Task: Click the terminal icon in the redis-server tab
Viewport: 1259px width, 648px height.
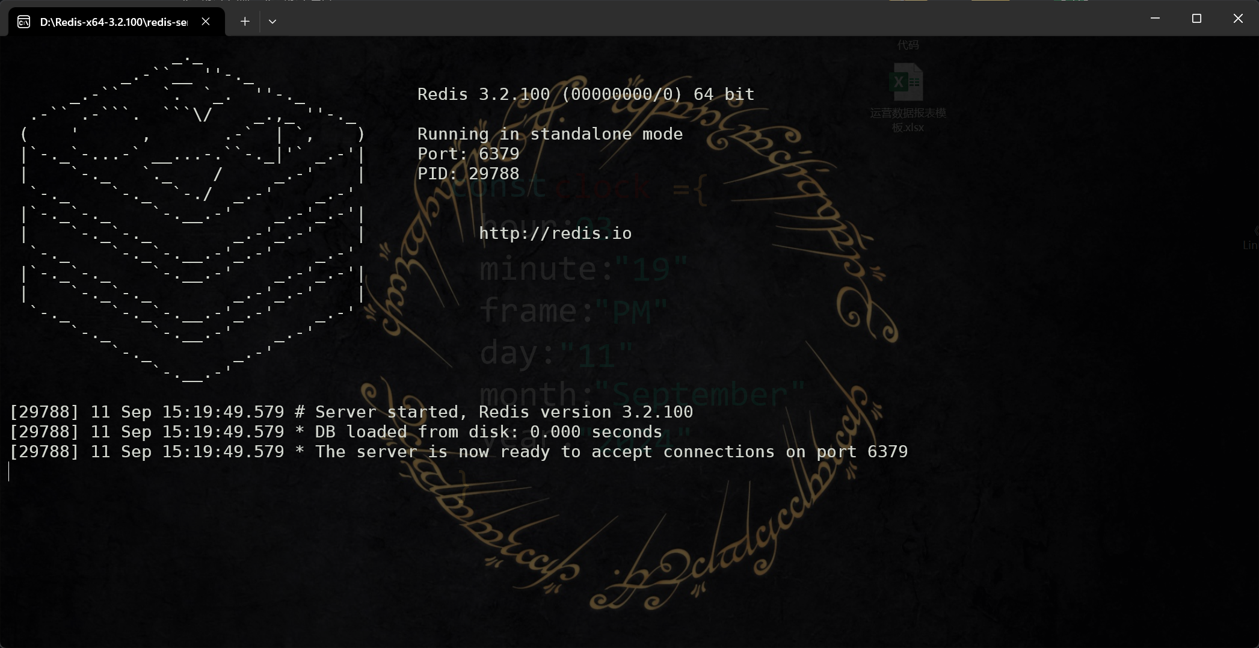Action: click(23, 22)
